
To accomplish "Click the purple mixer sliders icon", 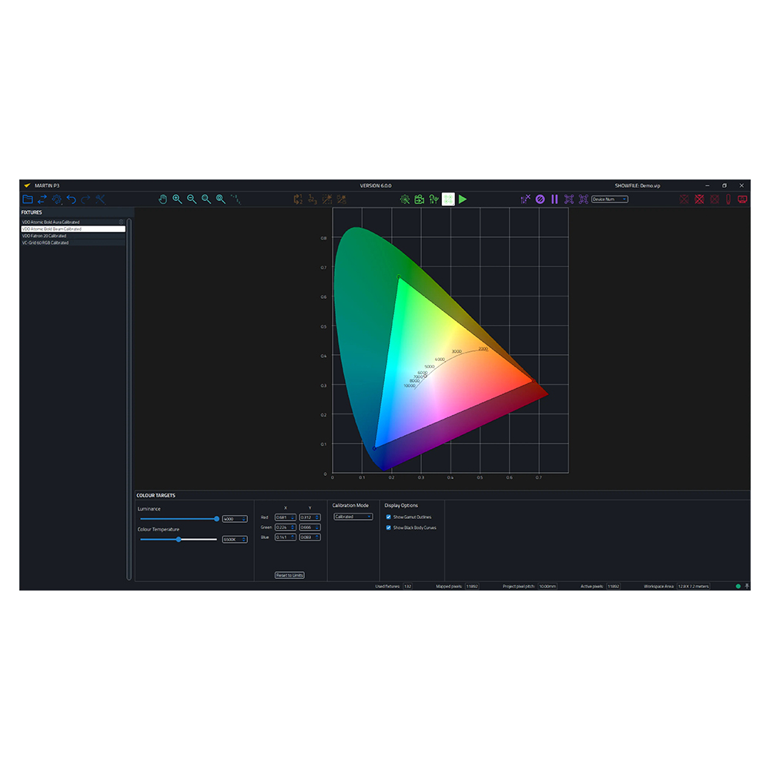I will pos(525,199).
